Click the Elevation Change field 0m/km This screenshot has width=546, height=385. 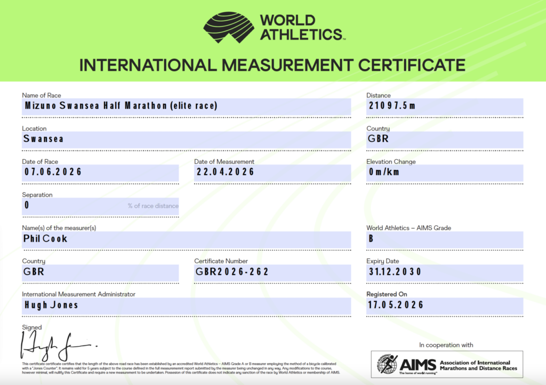pyautogui.click(x=445, y=173)
